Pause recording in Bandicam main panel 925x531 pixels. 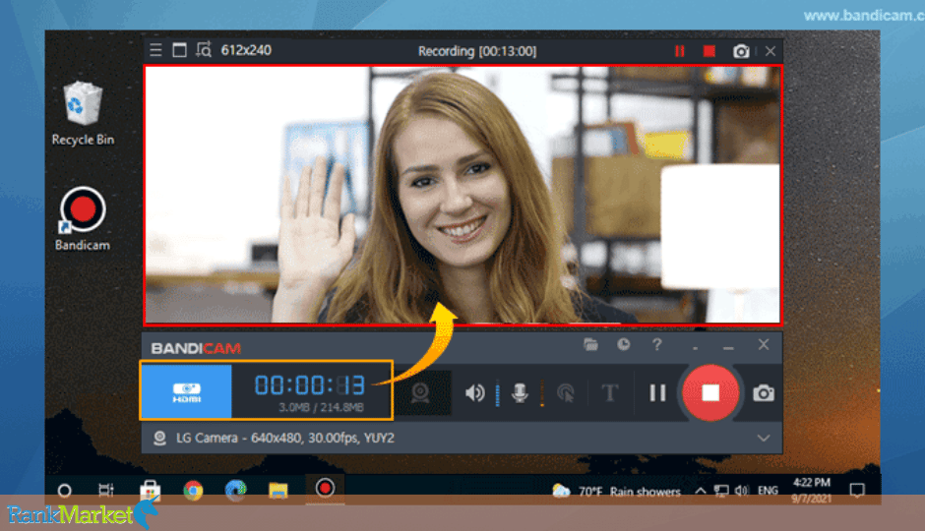657,392
